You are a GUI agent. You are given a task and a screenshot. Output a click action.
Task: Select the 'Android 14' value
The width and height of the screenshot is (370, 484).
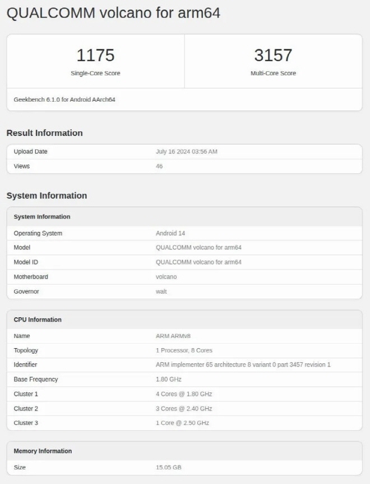click(170, 234)
